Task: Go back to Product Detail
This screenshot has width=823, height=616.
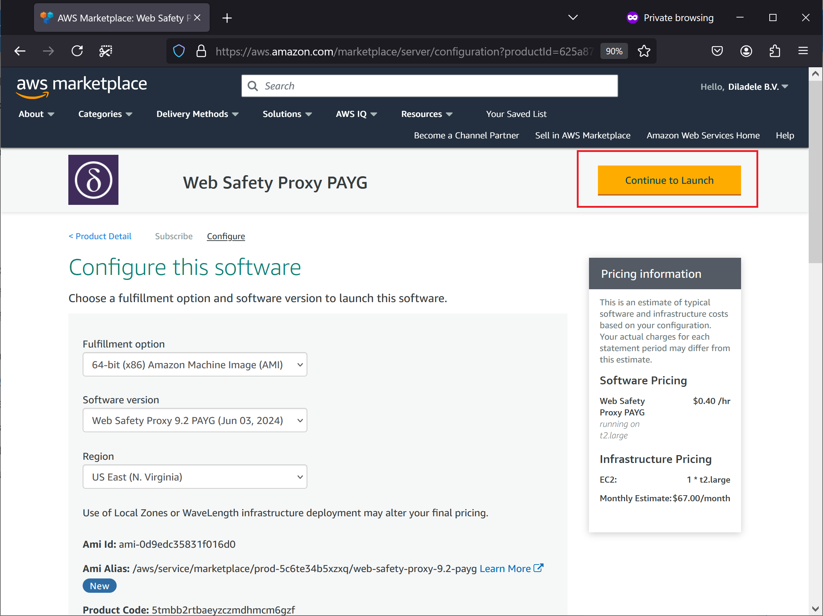Action: pyautogui.click(x=100, y=236)
